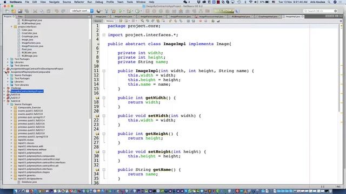Click the Paste toolbar icon
The height and width of the screenshot is (194, 346).
(48, 11)
